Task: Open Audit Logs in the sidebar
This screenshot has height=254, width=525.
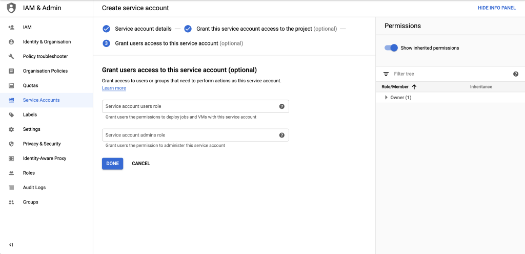Action: point(34,188)
